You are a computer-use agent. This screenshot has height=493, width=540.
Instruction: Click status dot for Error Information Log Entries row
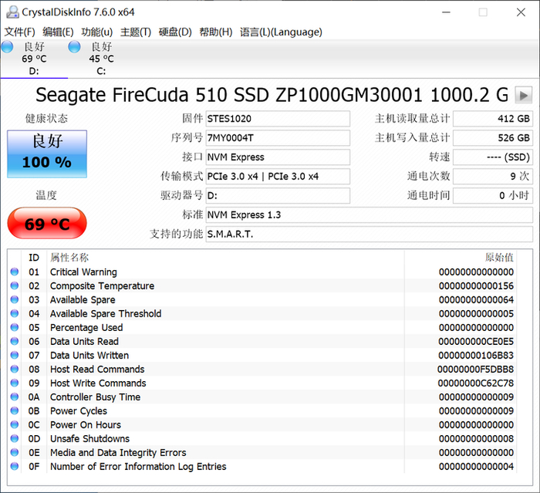click(x=15, y=466)
